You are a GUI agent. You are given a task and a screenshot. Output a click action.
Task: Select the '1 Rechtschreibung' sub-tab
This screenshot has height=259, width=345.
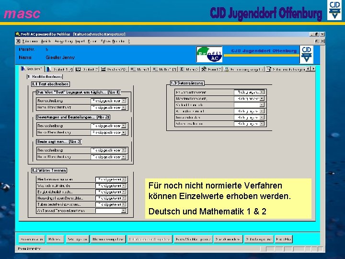coord(45,77)
